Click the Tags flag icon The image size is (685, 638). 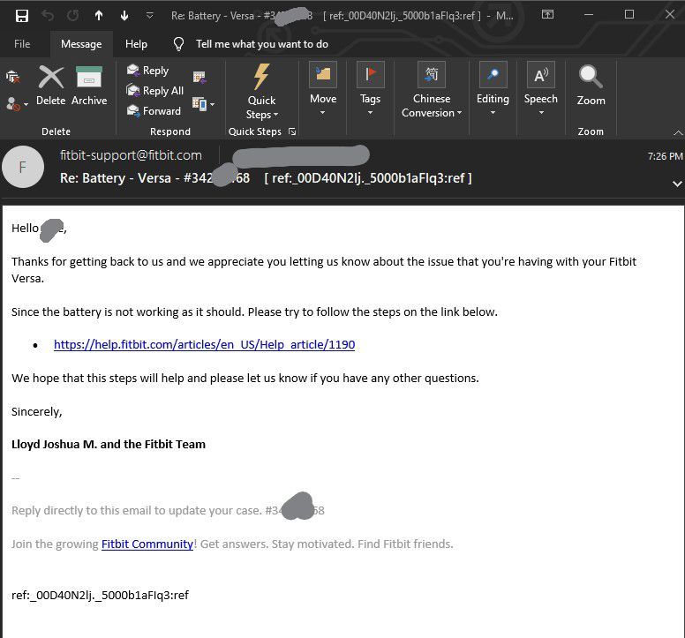(371, 75)
